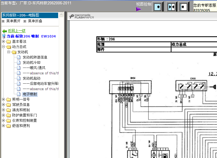Click folder icon beside 照明—信号

click(x=9, y=99)
